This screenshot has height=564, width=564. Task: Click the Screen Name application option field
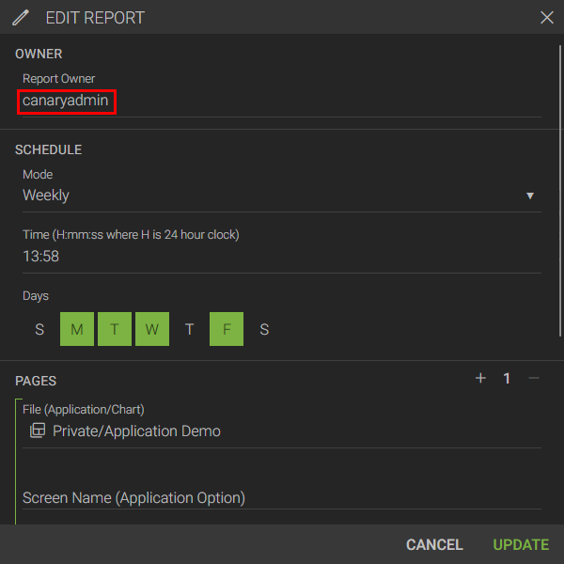click(273, 497)
